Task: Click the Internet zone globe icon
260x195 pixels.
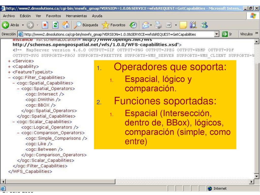Action: click(x=210, y=189)
